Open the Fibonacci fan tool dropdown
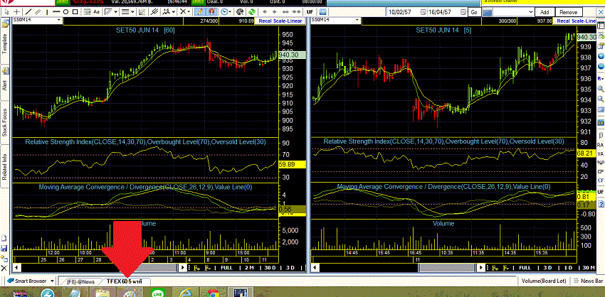The image size is (605, 297). point(115,12)
